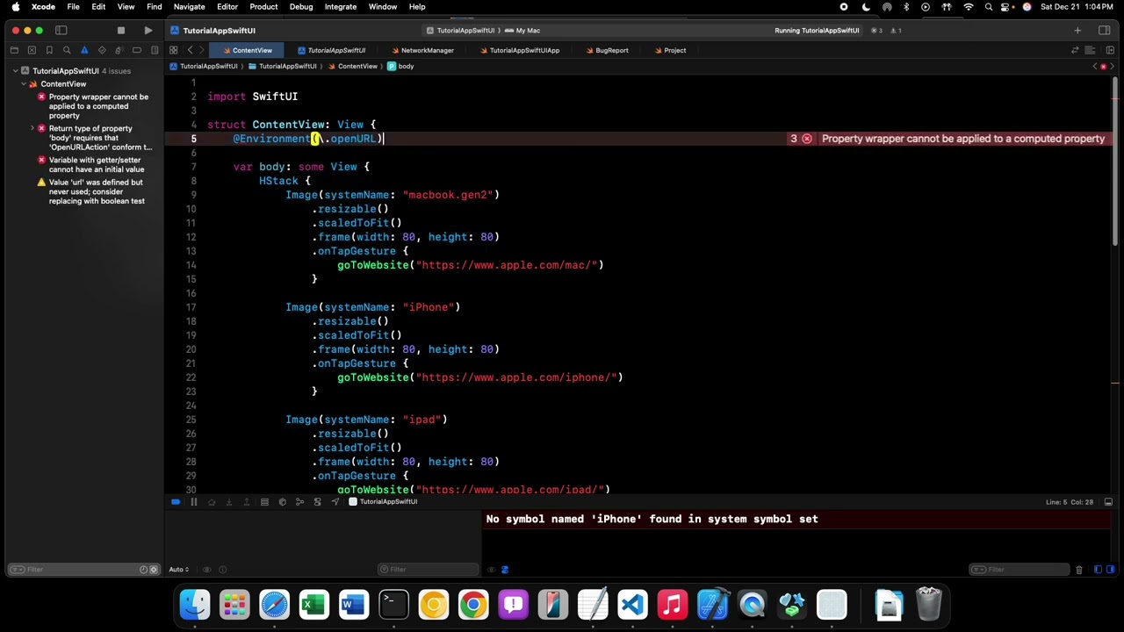Clear the console with trash icon
The height and width of the screenshot is (632, 1124).
click(1079, 570)
